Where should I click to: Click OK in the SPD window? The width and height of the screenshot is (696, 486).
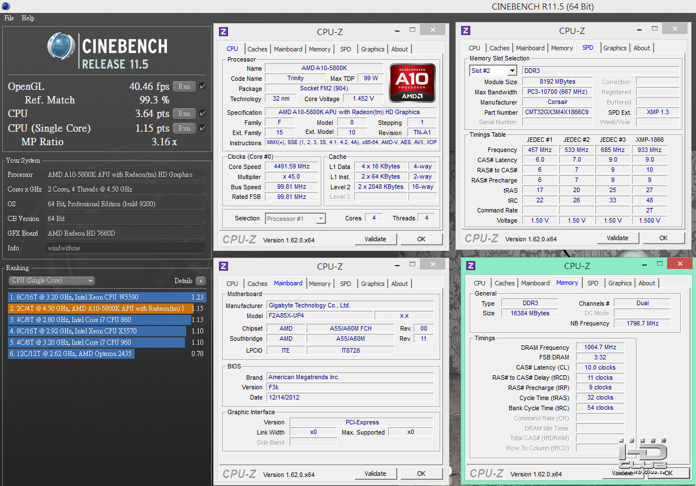click(x=663, y=238)
